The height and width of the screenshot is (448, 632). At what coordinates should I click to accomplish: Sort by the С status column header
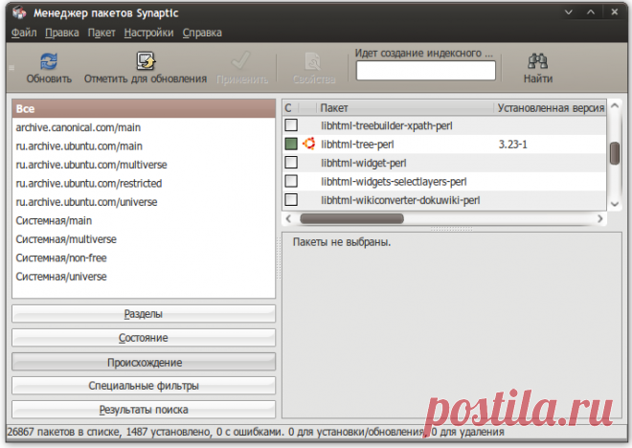pos(290,107)
